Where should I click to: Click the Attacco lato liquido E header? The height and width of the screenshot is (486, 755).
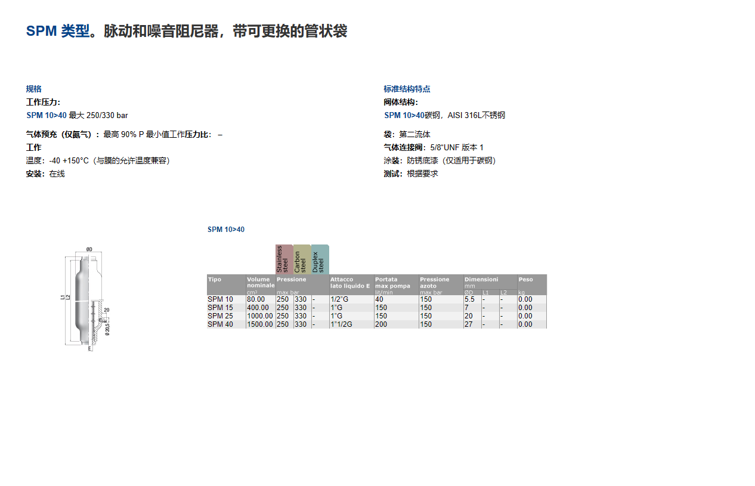click(350, 283)
